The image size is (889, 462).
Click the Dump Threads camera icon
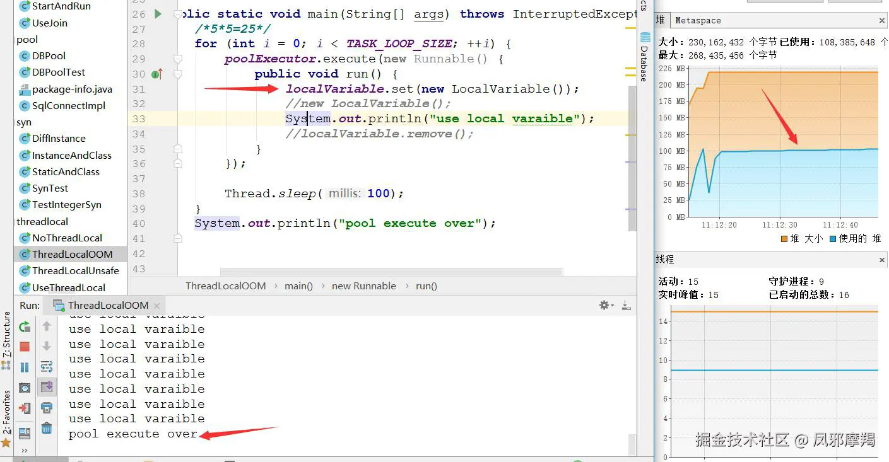[25, 388]
